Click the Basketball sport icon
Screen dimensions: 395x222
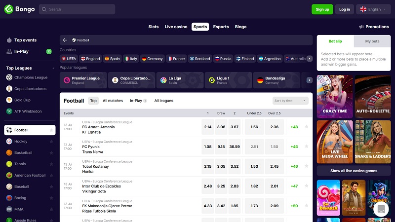tap(9, 152)
